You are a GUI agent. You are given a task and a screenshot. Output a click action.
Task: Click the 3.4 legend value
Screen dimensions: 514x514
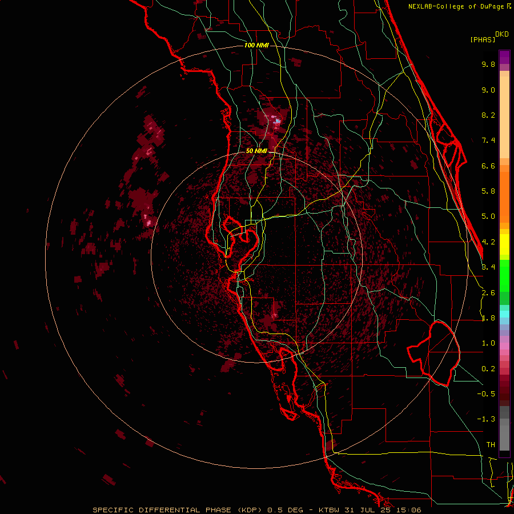[488, 267]
